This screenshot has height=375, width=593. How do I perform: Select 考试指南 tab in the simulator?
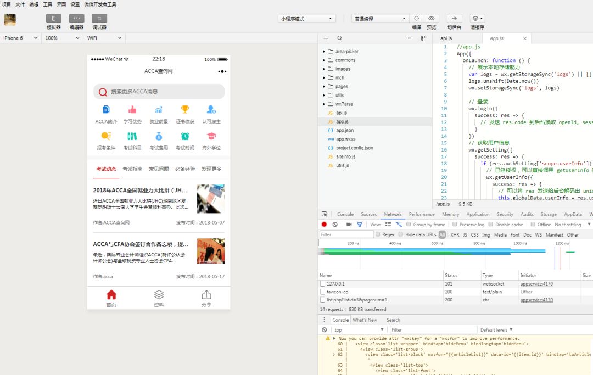pos(132,169)
